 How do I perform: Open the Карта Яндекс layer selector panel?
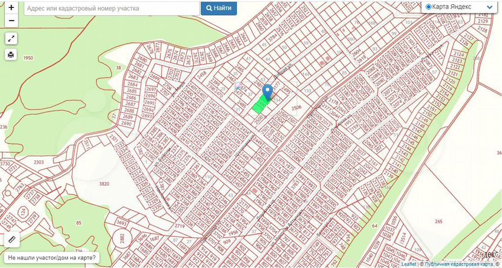tap(459, 7)
